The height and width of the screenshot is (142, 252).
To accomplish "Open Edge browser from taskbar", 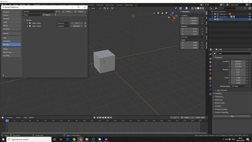I will [x=67, y=139].
